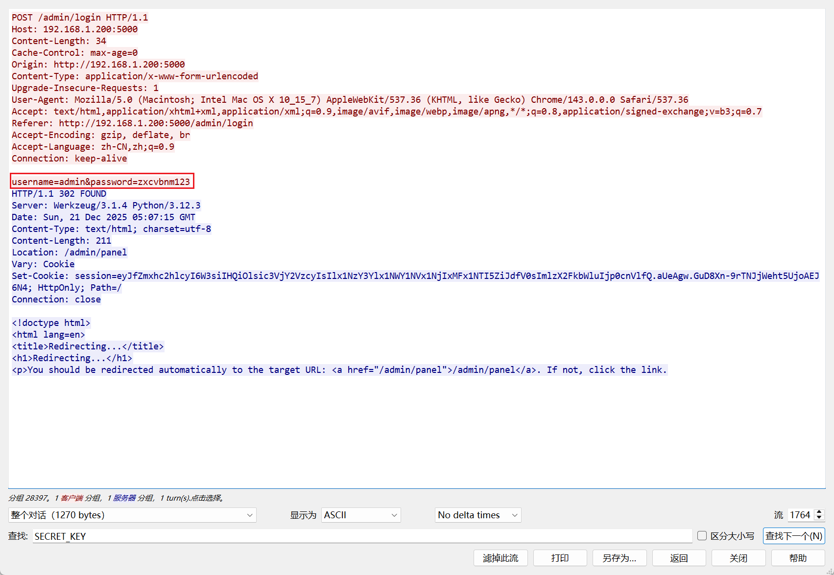
Task: Open the 整个对话 (1270 bytes) dropdown
Action: tap(132, 515)
